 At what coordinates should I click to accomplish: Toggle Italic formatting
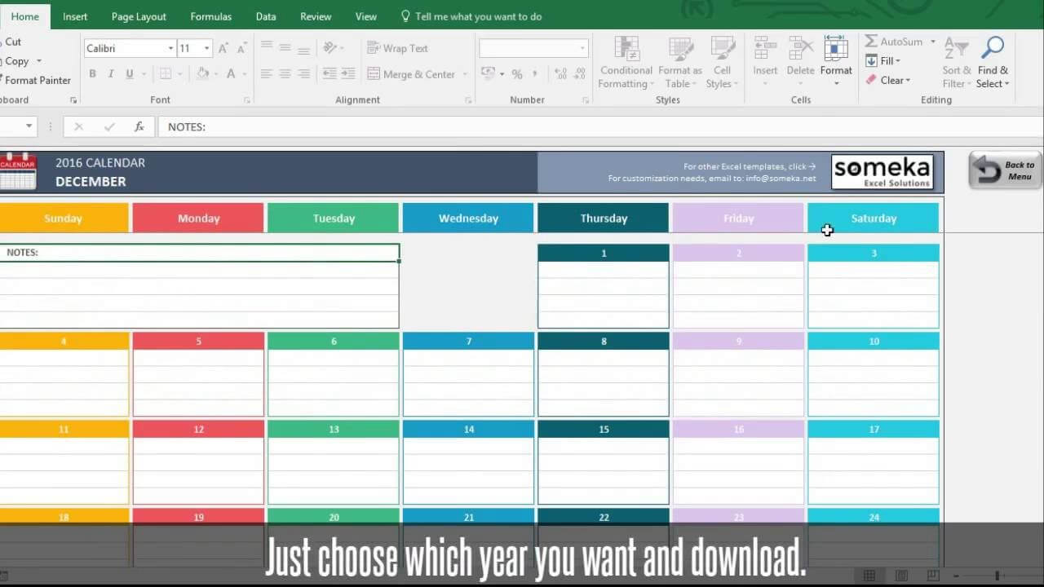[x=111, y=74]
